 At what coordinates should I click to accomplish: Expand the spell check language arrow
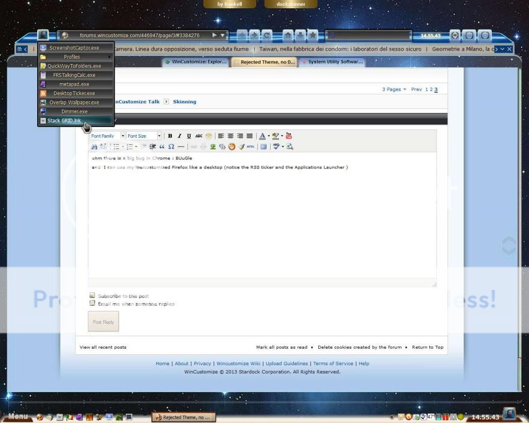click(283, 146)
